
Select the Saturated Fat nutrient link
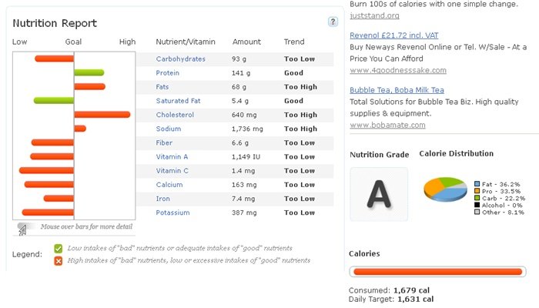[x=178, y=101]
